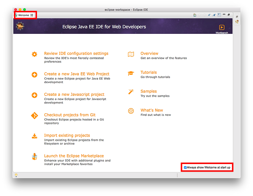Screen dimensions: 253x196
Task: Click the restore icon in right trim
Action: [x=237, y=17]
